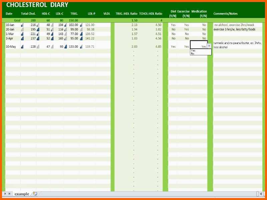267x200 pixels.
Task: Select Excercise cell Yes in 20-Jan row
Action: point(187,29)
